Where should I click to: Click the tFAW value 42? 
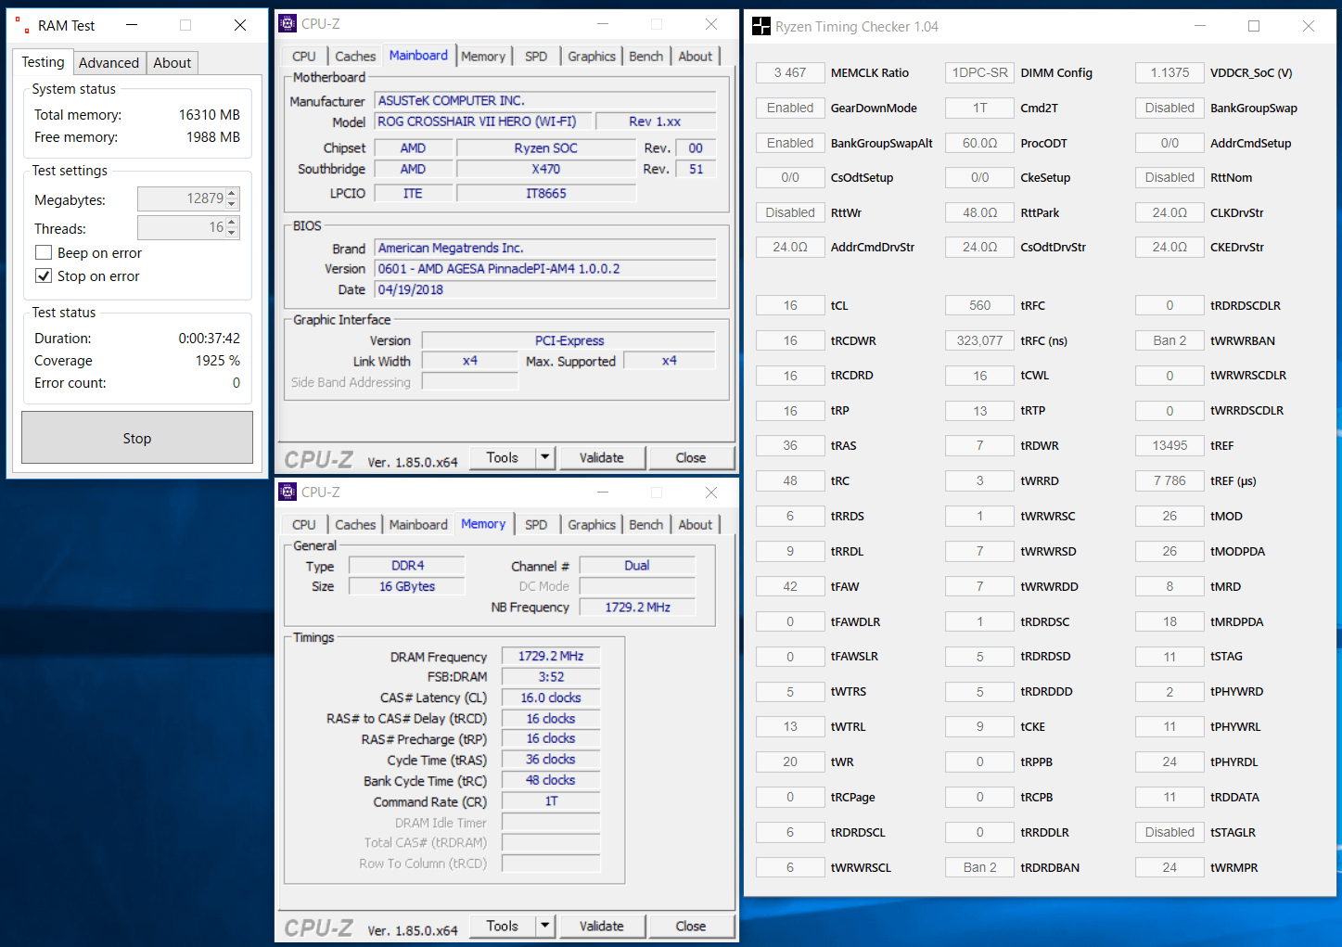click(790, 586)
